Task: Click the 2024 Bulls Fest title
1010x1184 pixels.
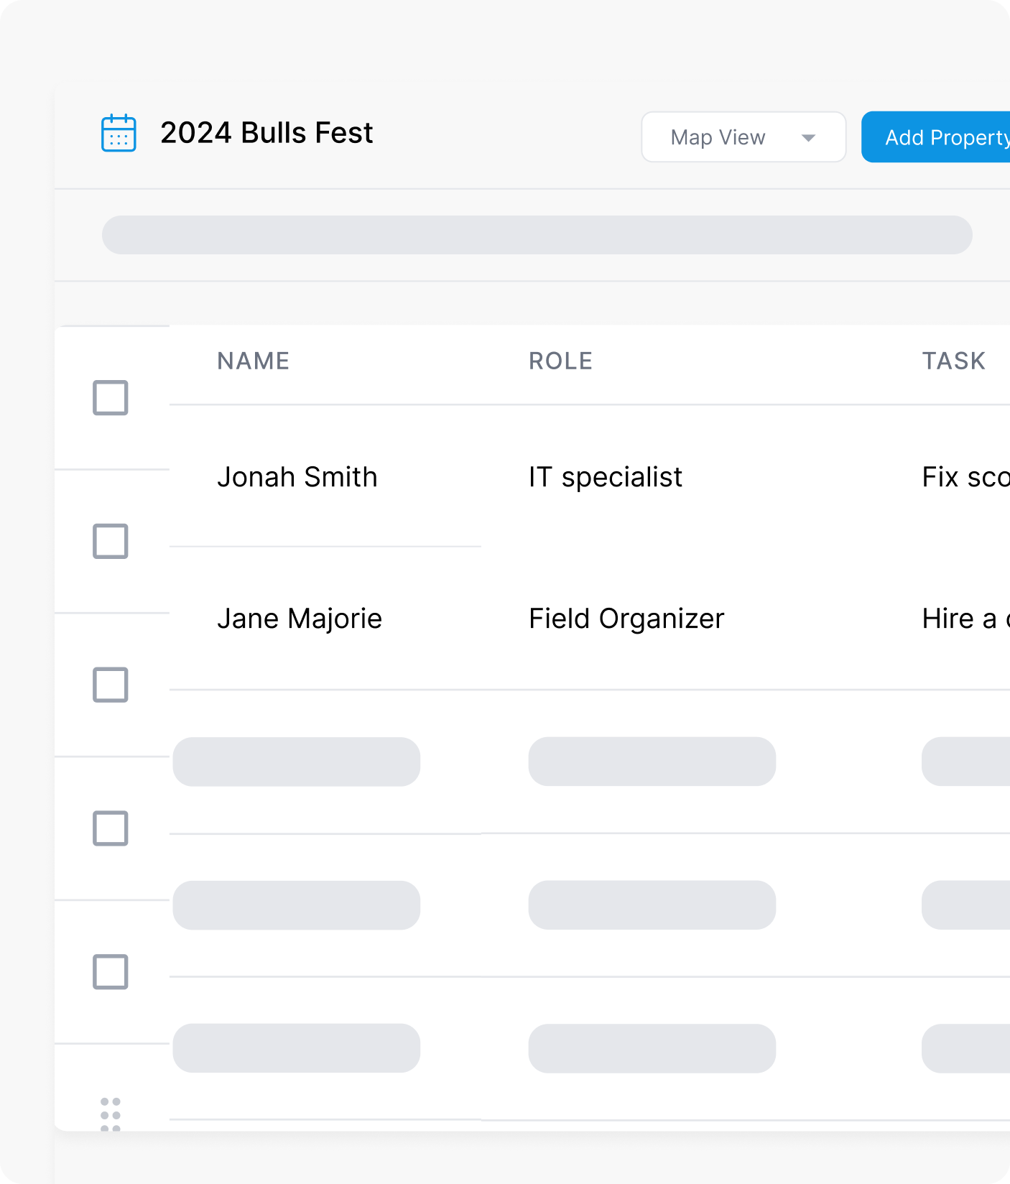Action: coord(267,133)
